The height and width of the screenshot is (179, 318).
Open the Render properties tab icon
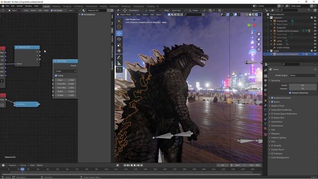265,76
